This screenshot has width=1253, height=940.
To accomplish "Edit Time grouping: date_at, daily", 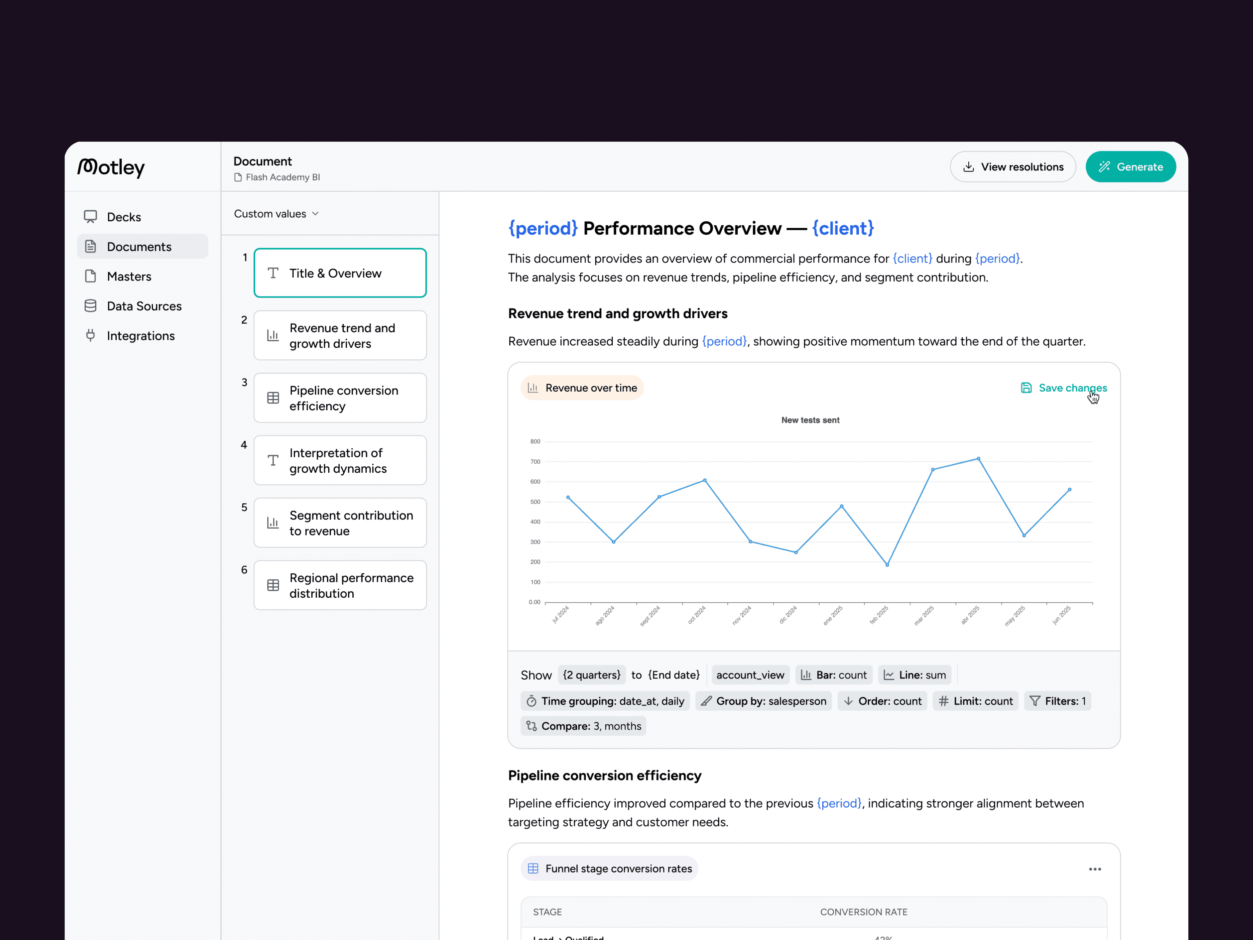I will click(x=605, y=701).
